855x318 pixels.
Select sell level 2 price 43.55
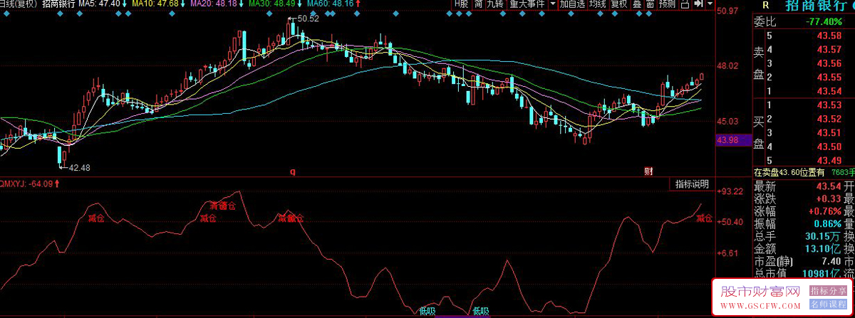coord(829,77)
